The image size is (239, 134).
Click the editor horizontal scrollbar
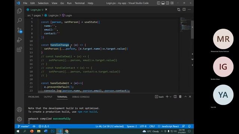(x=84, y=92)
